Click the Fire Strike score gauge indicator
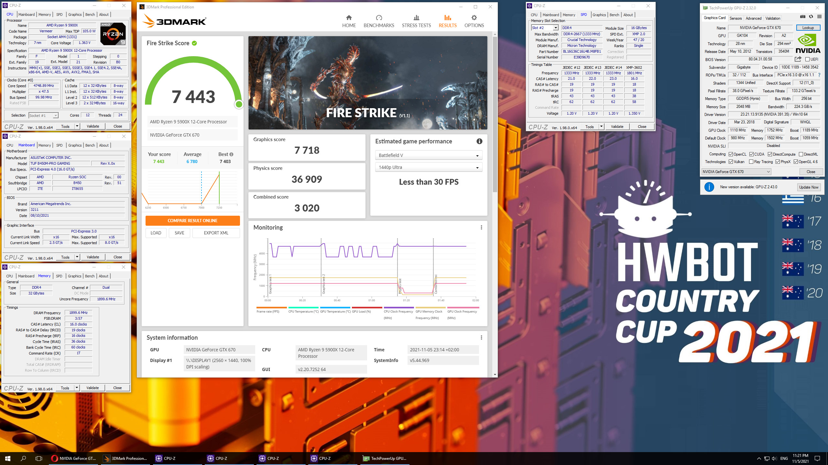The width and height of the screenshot is (828, 465). coord(239,104)
